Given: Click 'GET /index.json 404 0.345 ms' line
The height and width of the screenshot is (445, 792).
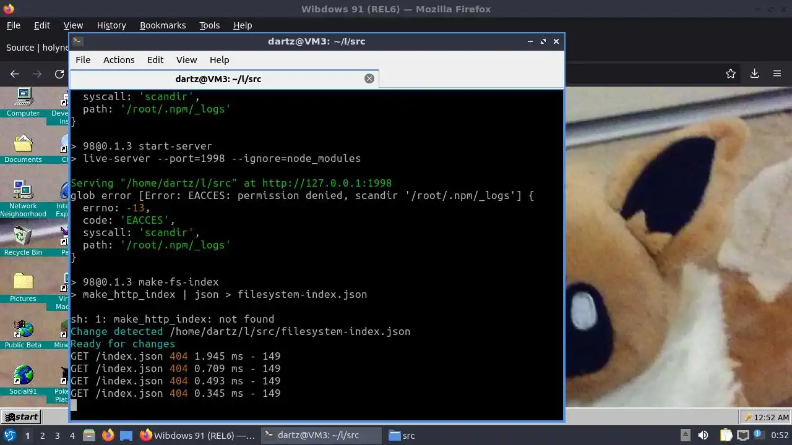Looking at the screenshot, I should 175,394.
